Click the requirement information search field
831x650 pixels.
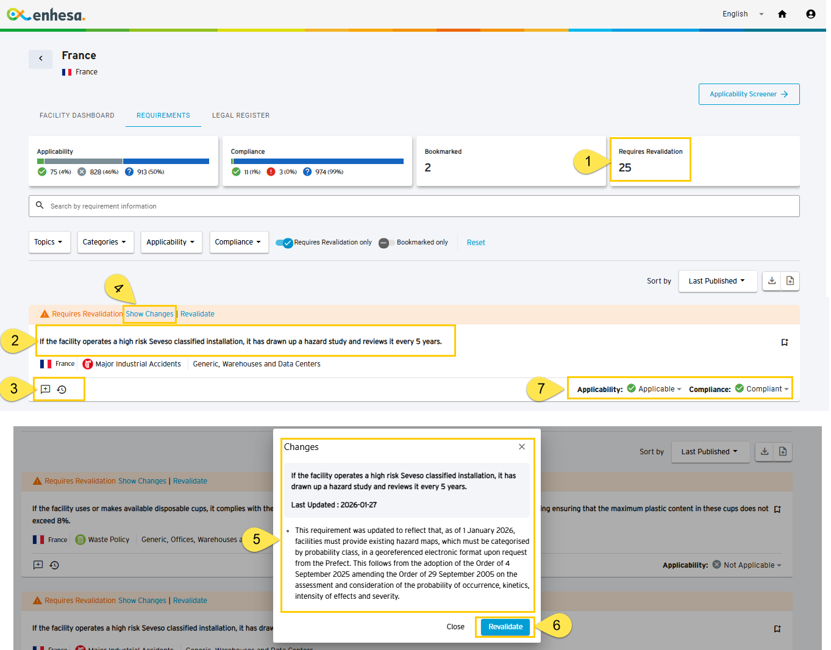tap(414, 206)
